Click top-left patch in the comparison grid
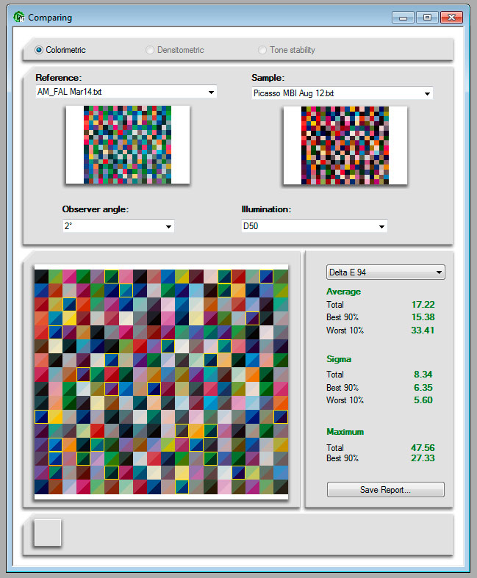477x578 pixels. 42,275
